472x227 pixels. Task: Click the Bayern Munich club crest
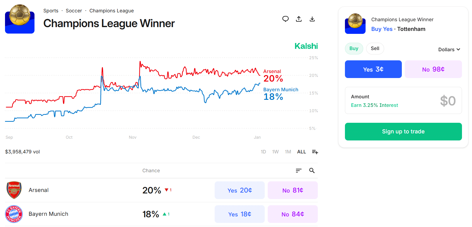14,214
